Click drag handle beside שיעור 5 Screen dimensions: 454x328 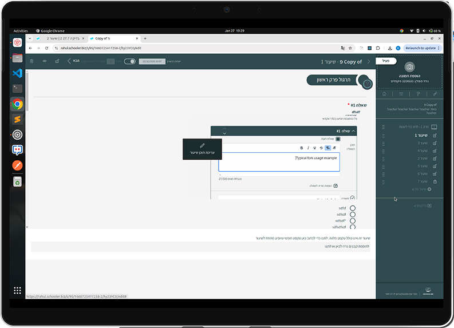pos(384,167)
